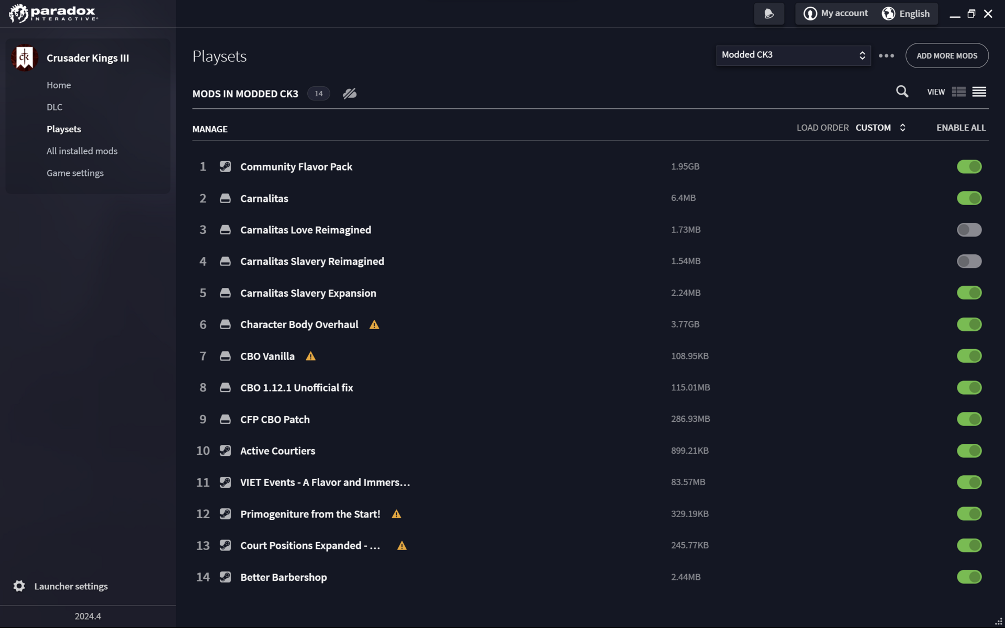The height and width of the screenshot is (628, 1005).
Task: Click ENABLE ALL mods
Action: tap(961, 128)
